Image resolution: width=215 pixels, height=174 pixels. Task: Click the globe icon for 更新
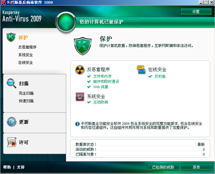12,122
